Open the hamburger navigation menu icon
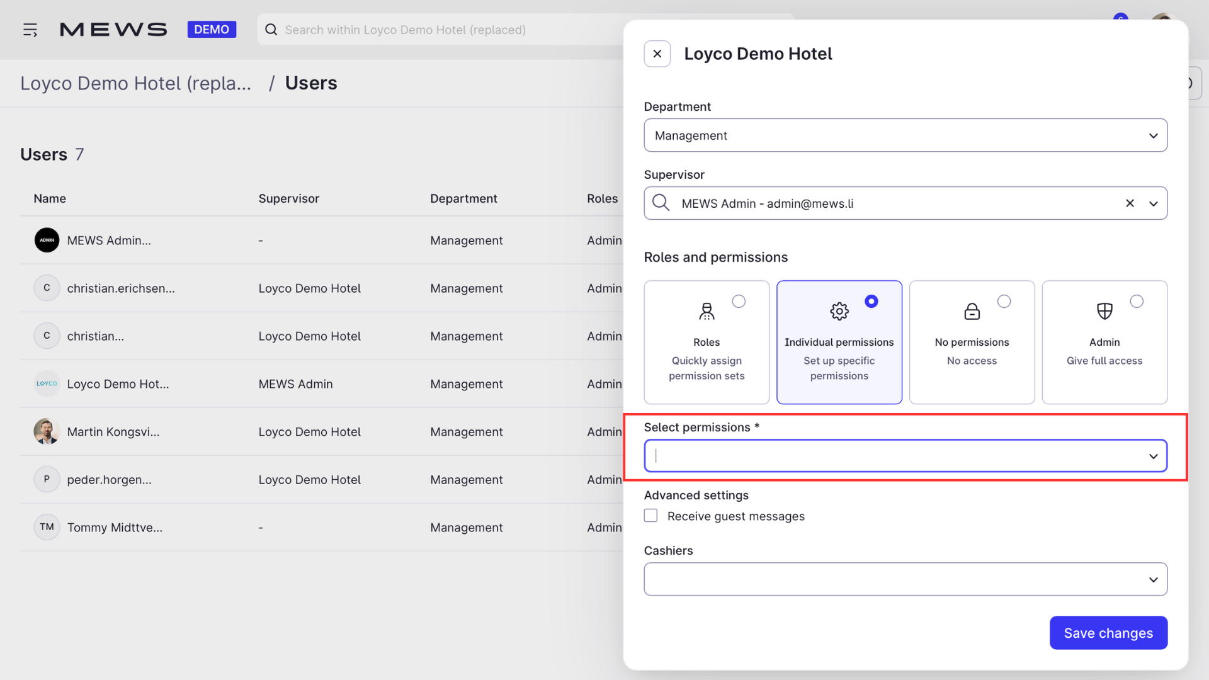Image resolution: width=1209 pixels, height=680 pixels. (x=30, y=30)
